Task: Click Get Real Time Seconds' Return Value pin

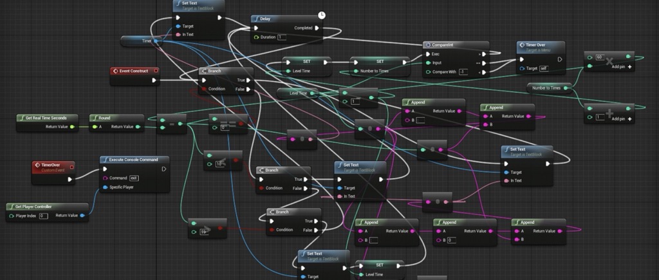Action: pos(72,127)
